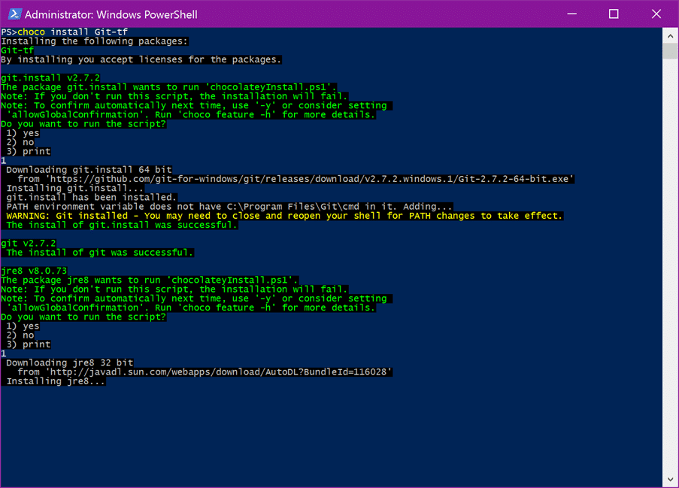Click the yellow WARNING Git installed line
Viewport: 679px width, 488px height.
click(x=284, y=216)
